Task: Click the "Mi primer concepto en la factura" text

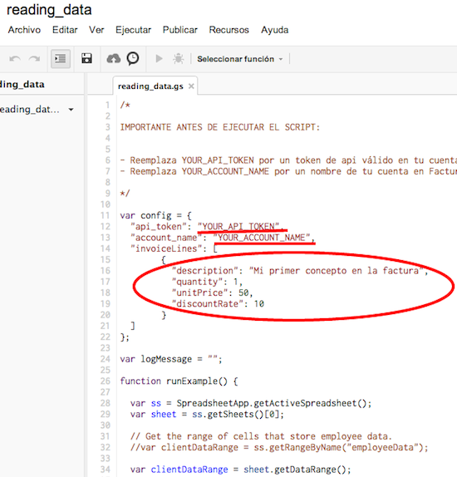Action: point(337,271)
